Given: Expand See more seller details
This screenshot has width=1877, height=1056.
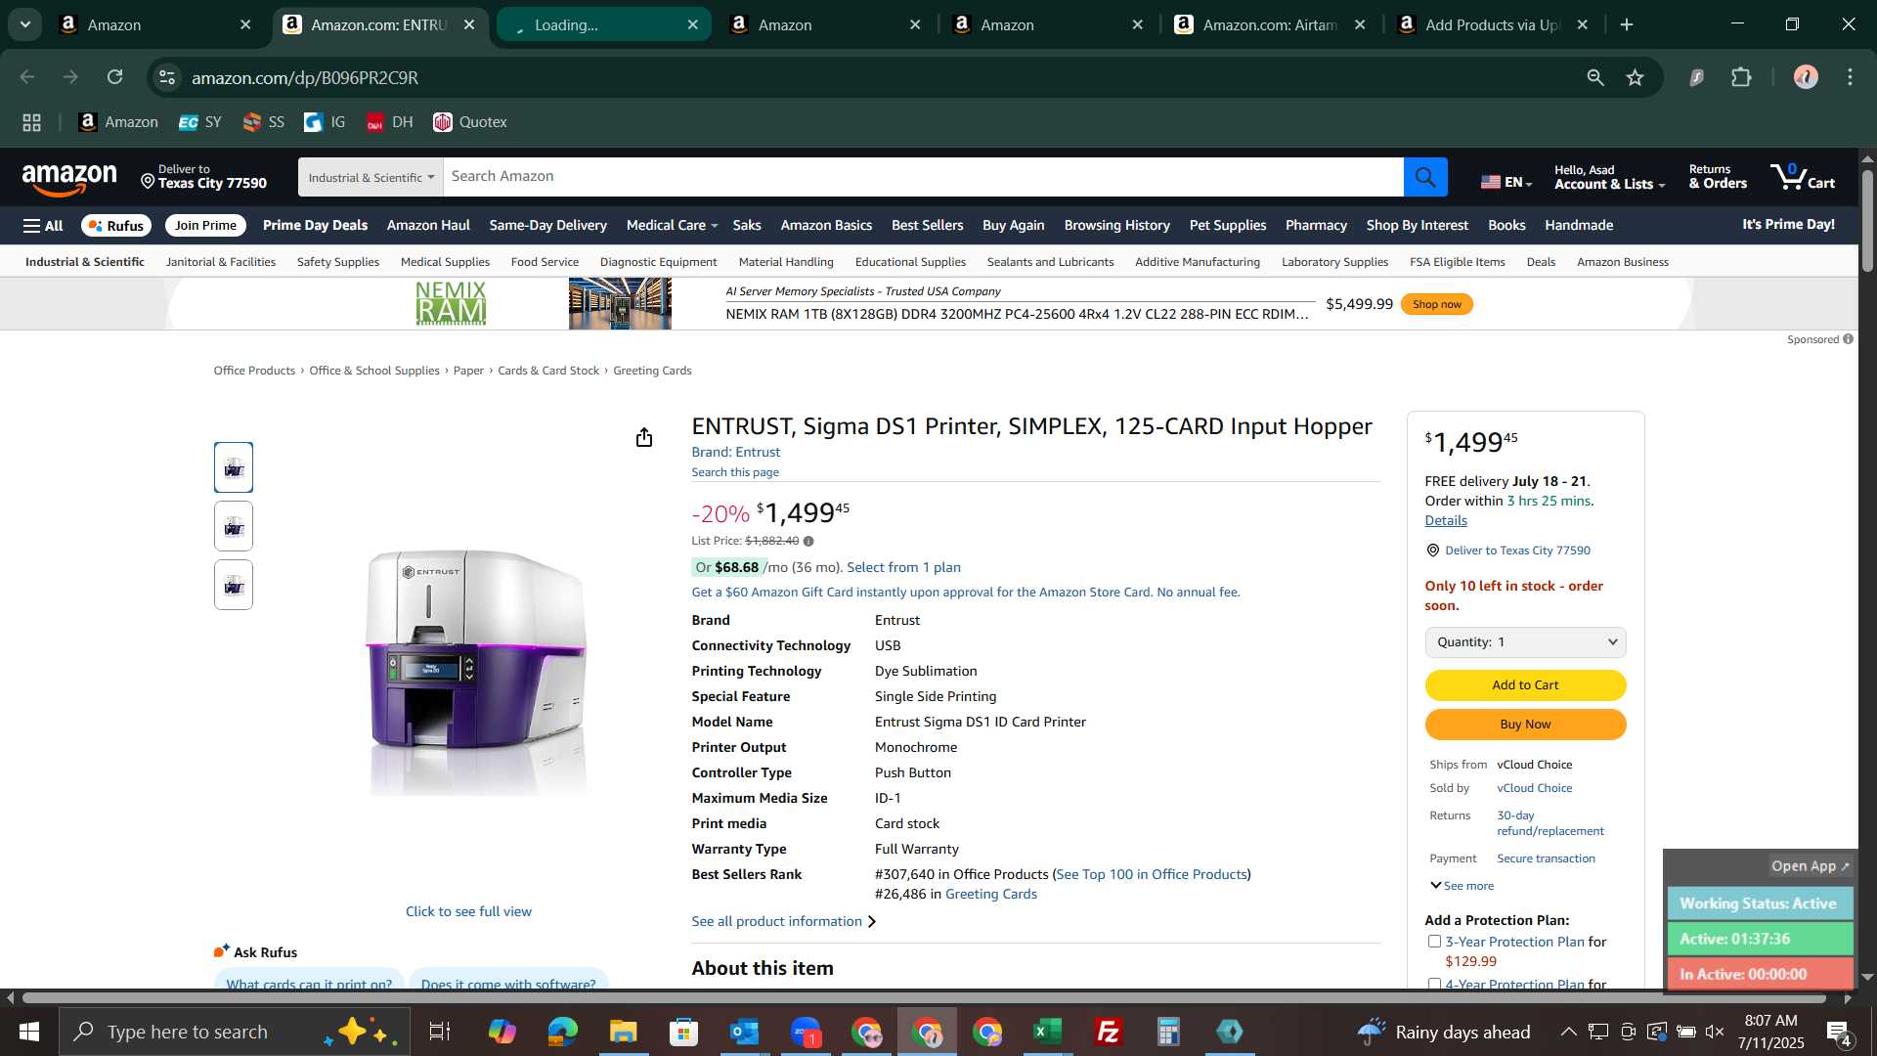Looking at the screenshot, I should click(x=1462, y=886).
